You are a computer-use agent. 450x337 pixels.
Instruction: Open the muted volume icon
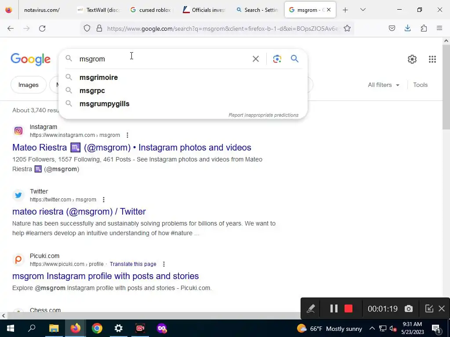click(x=393, y=328)
